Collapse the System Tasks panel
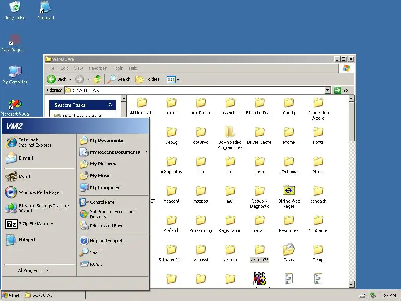 click(110, 105)
